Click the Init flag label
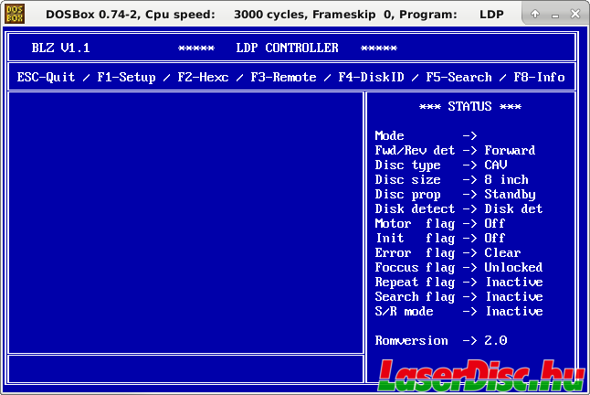Screen dimensions: 590x395 [415, 239]
